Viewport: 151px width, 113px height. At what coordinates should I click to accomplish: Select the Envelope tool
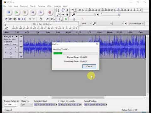pyautogui.click(x=63, y=10)
